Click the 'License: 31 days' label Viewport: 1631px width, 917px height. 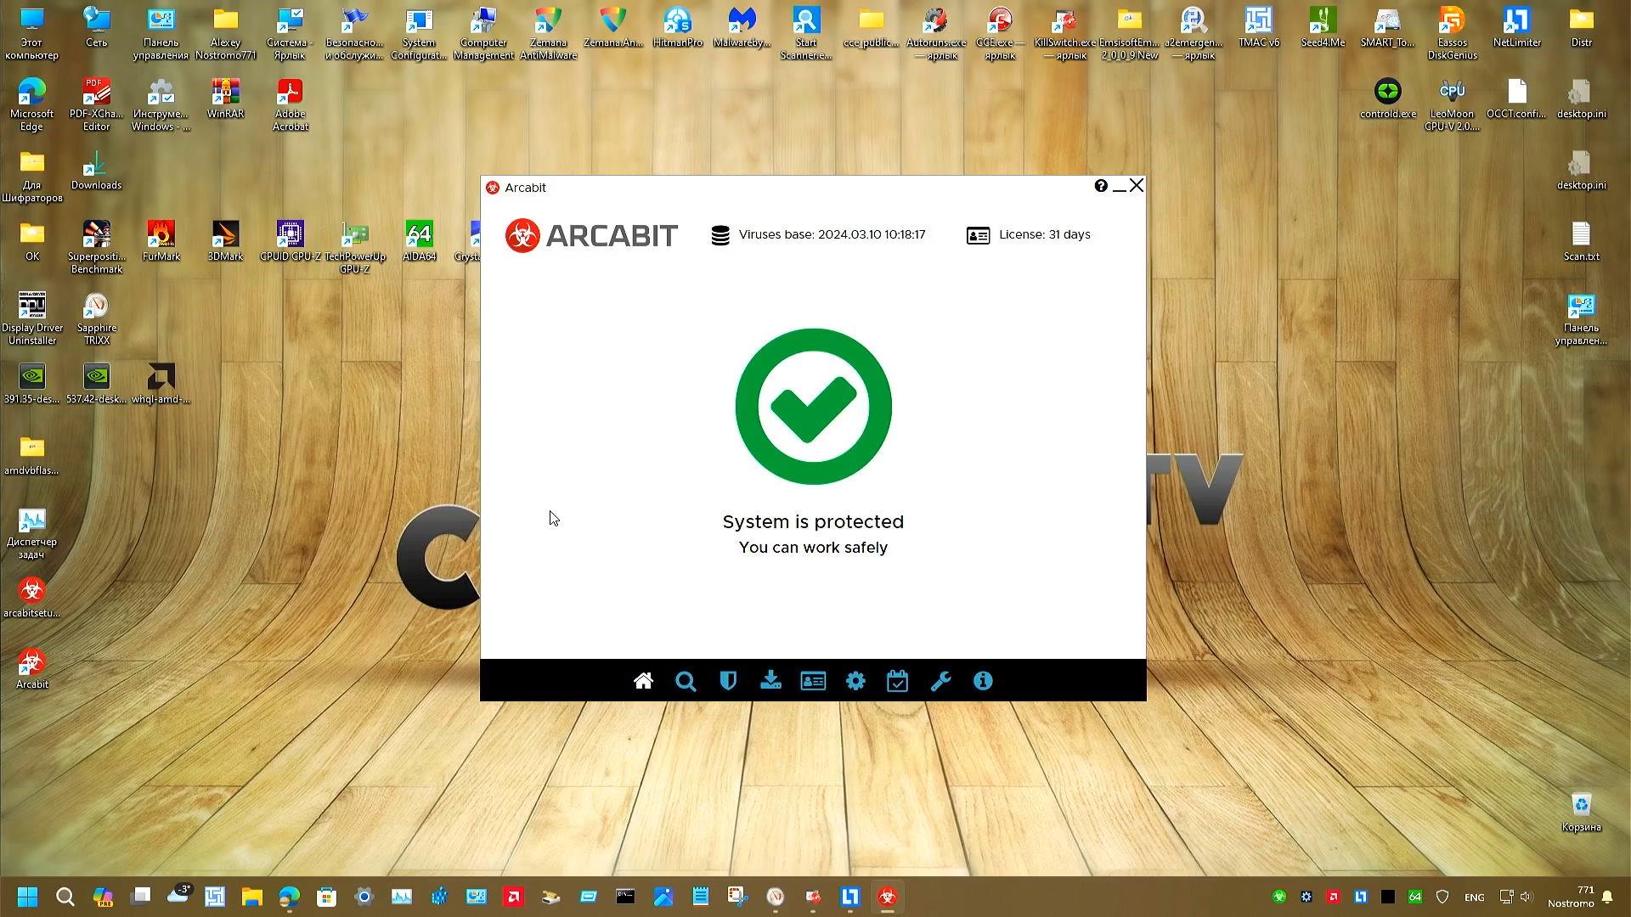[1045, 234]
